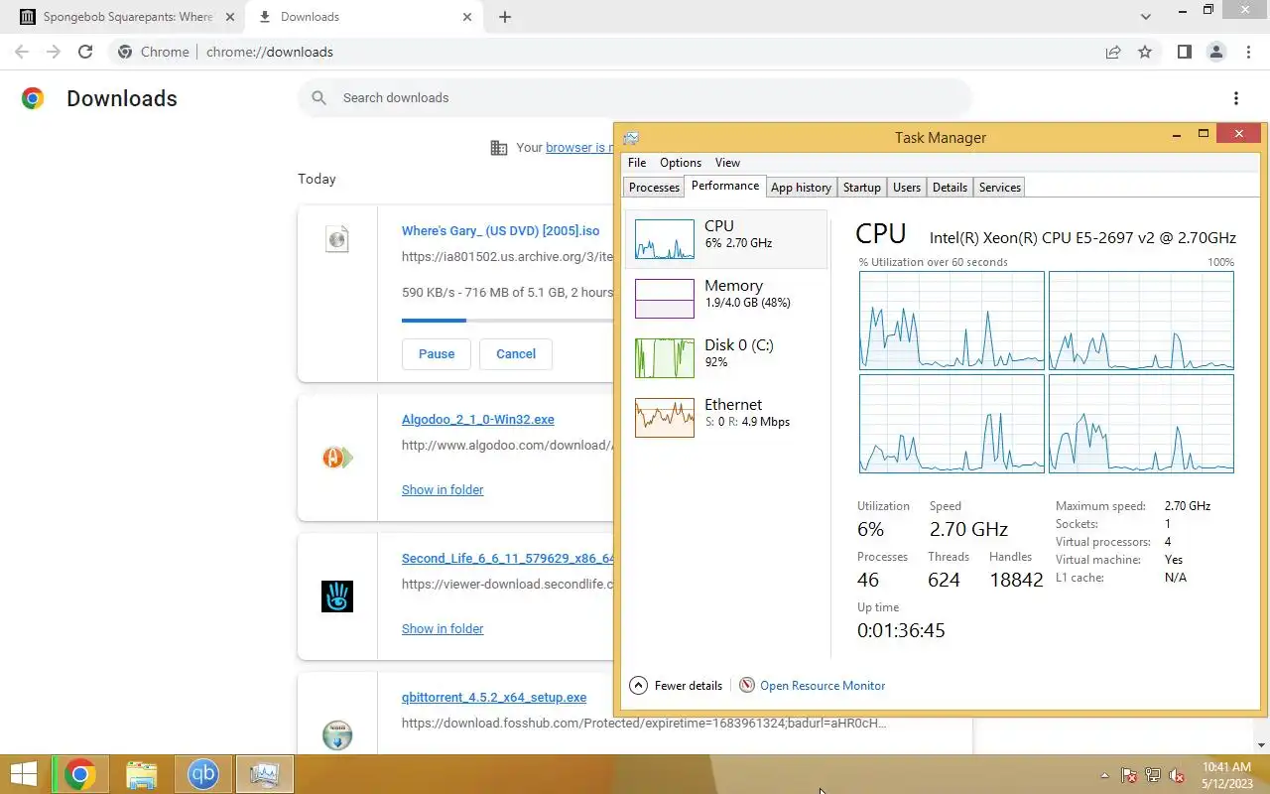Click in the Search downloads field
Image resolution: width=1270 pixels, height=794 pixels.
pos(635,97)
